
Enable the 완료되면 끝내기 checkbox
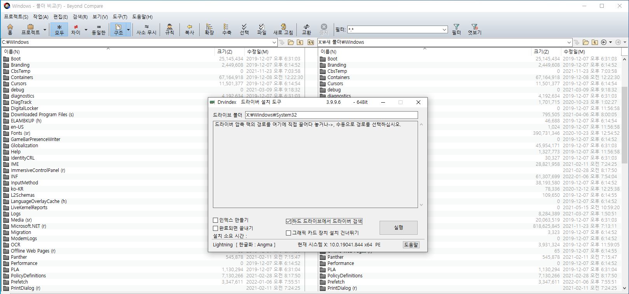216,229
